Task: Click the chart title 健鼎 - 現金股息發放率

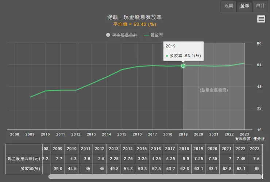Action: click(134, 17)
